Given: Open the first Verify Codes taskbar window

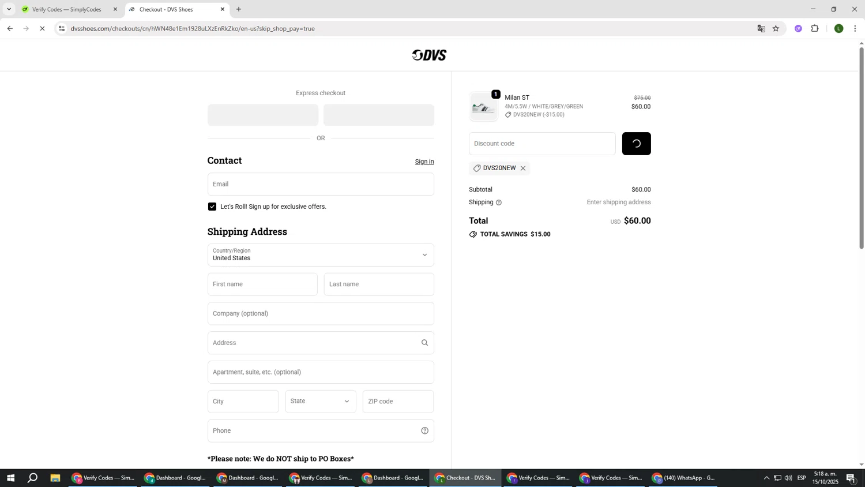Looking at the screenshot, I should pyautogui.click(x=104, y=478).
